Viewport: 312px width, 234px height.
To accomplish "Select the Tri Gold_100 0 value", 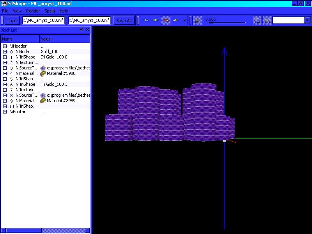I will 54,57.
